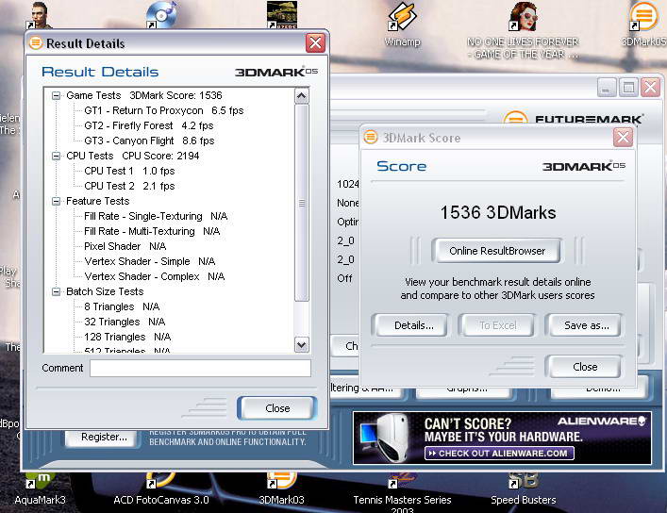Image resolution: width=667 pixels, height=513 pixels.
Task: Maximize the 3DMark05 main window
Action: pyautogui.click(x=628, y=88)
